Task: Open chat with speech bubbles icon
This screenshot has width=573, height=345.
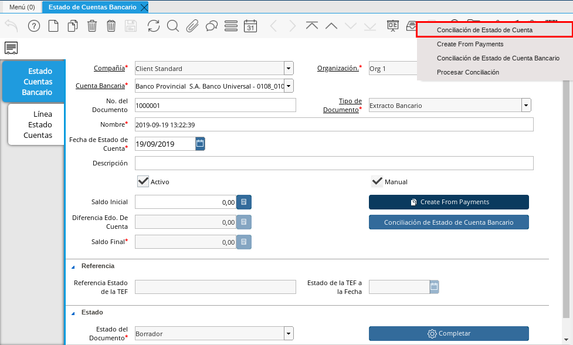Action: 212,26
